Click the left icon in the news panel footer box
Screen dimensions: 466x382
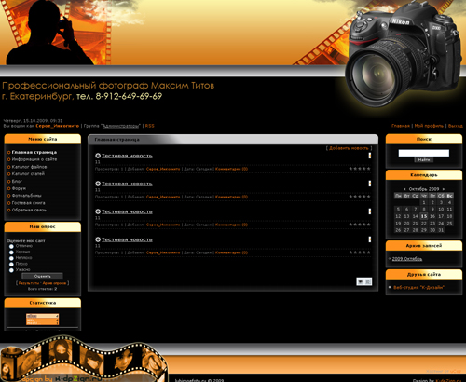pos(361,281)
